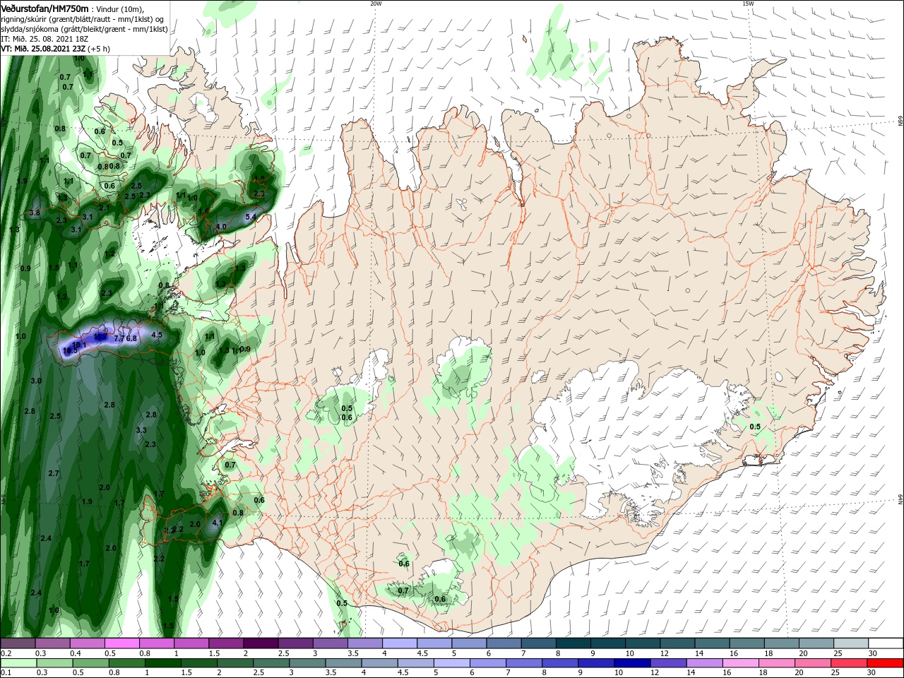The height and width of the screenshot is (678, 904).
Task: Pick the deep navy 10–12 rain legend swatch
Action: click(631, 663)
